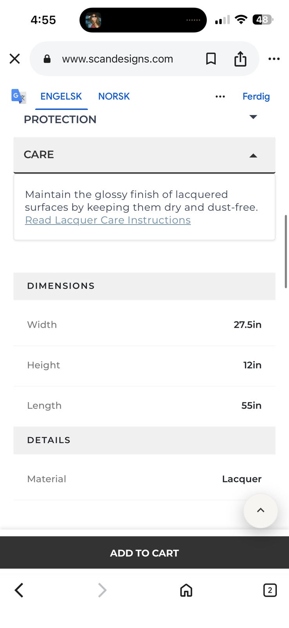Go back with the left arrow
This screenshot has width=289, height=628.
[19, 590]
